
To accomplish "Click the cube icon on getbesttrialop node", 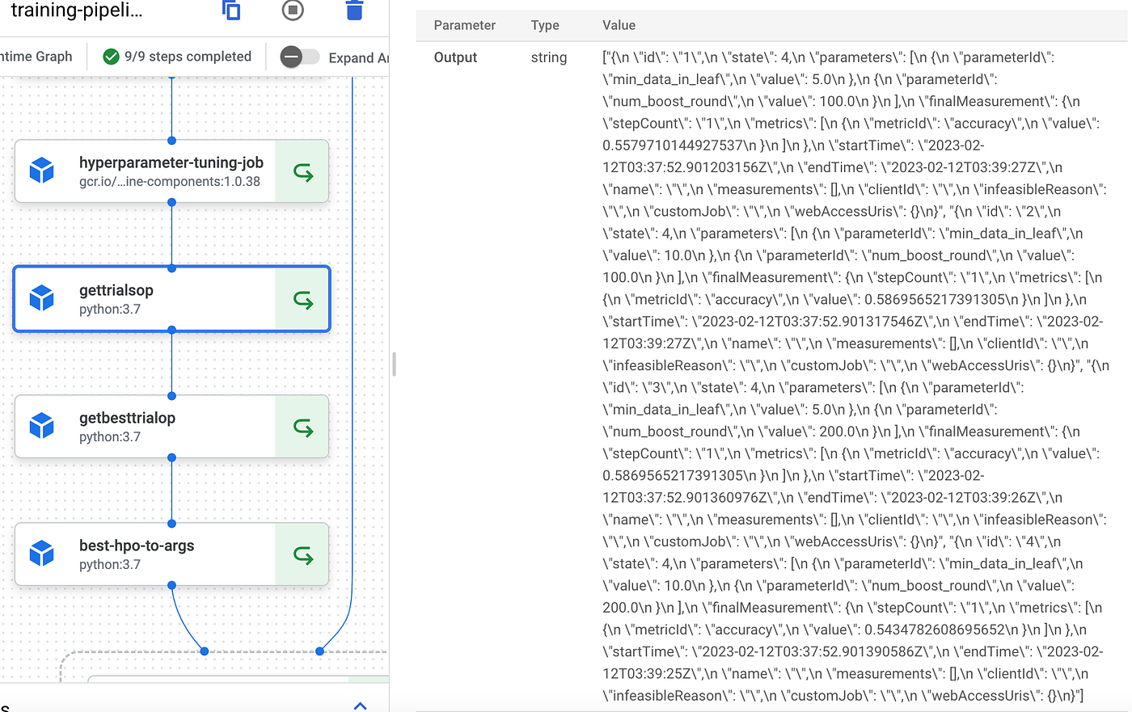I will [x=41, y=426].
